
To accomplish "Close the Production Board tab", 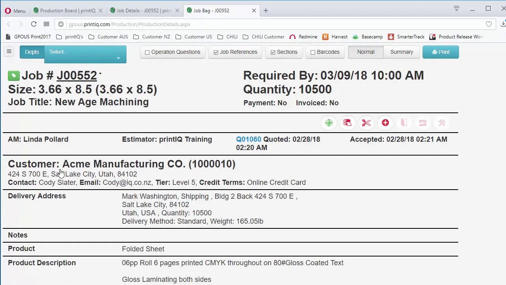I will 101,11.
